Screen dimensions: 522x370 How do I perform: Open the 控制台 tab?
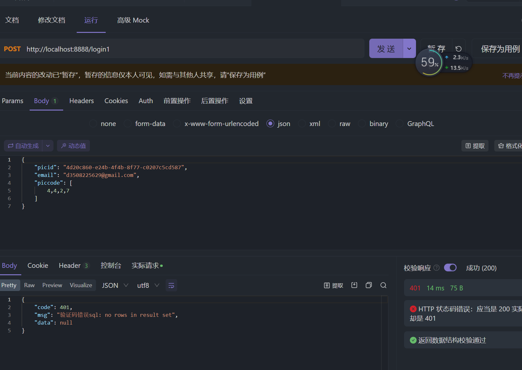pyautogui.click(x=111, y=266)
